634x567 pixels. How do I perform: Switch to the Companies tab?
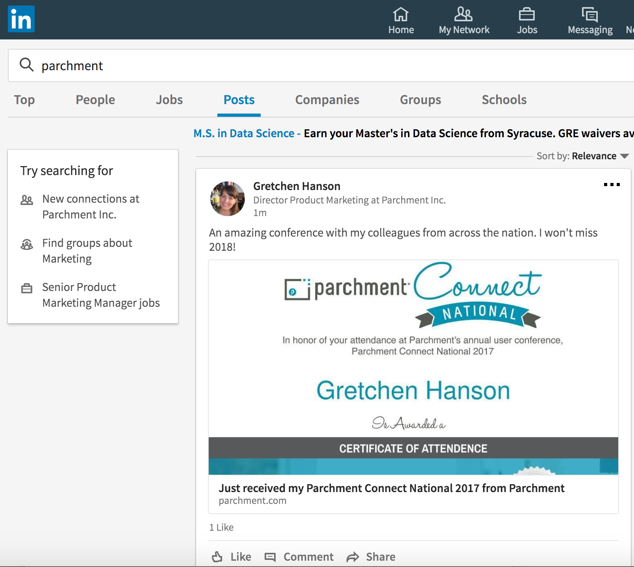point(327,100)
